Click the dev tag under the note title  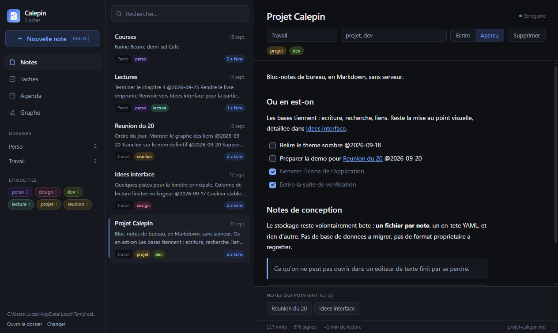coord(296,51)
